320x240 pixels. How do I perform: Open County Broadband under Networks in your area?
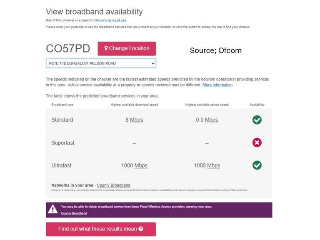point(113,185)
